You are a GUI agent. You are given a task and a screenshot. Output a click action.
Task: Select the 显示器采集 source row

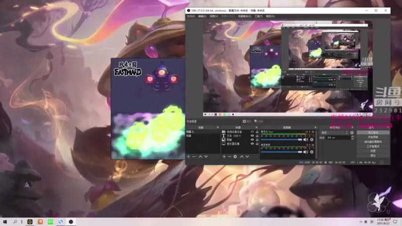click(x=240, y=144)
